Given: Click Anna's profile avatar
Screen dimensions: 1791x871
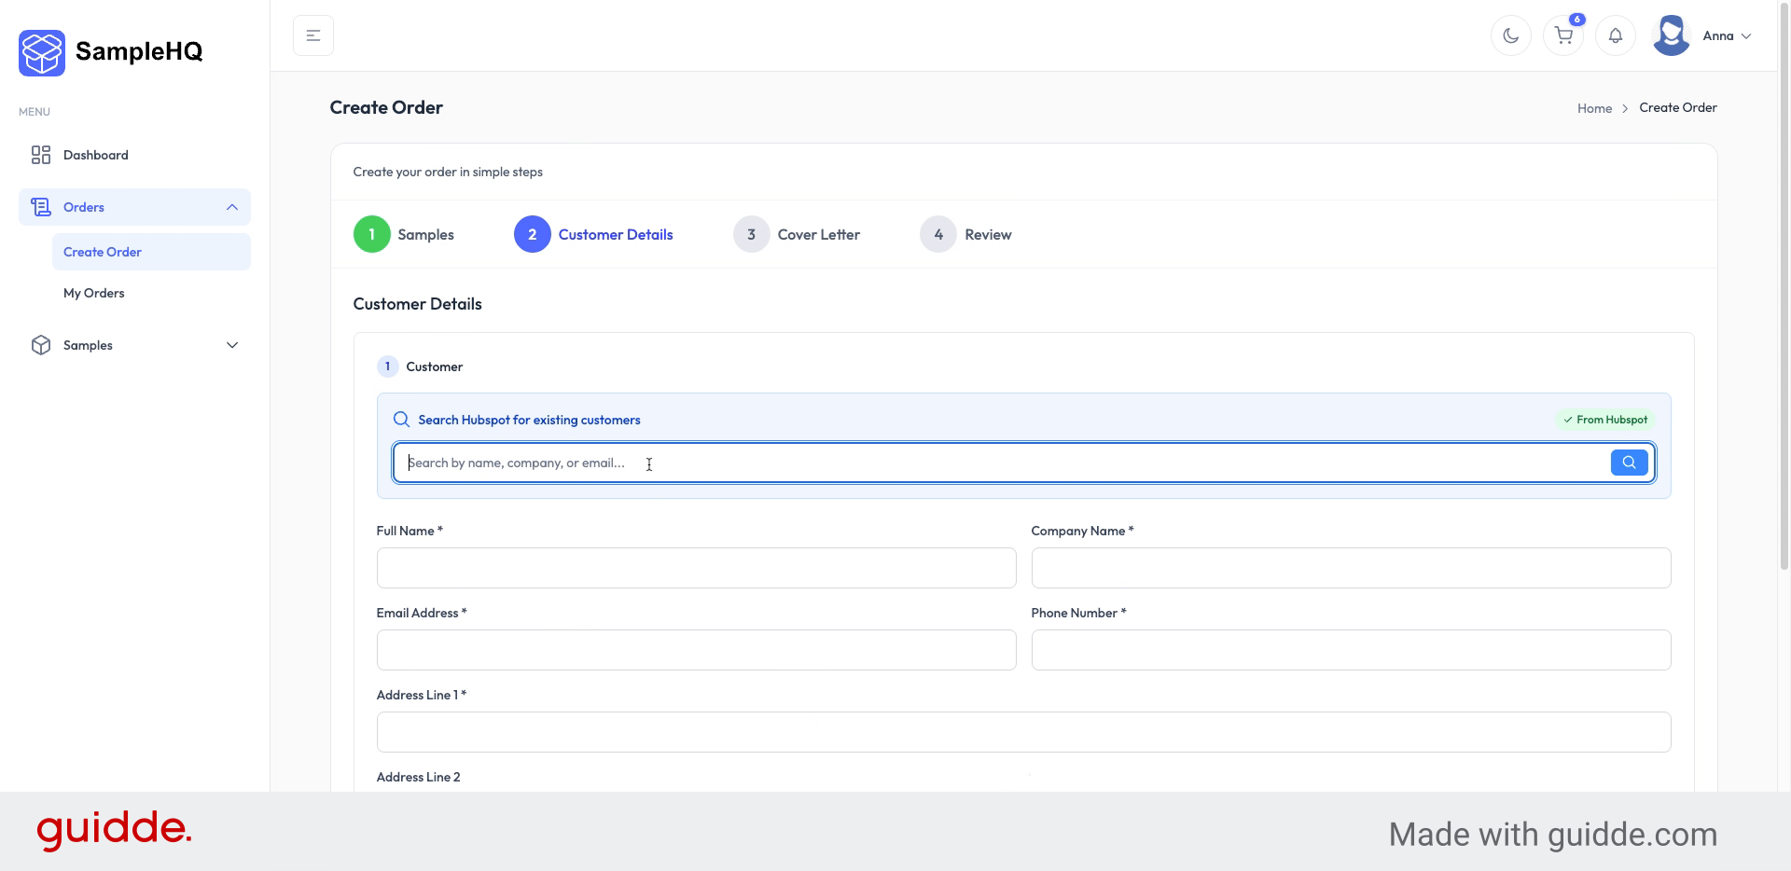Looking at the screenshot, I should point(1671,35).
